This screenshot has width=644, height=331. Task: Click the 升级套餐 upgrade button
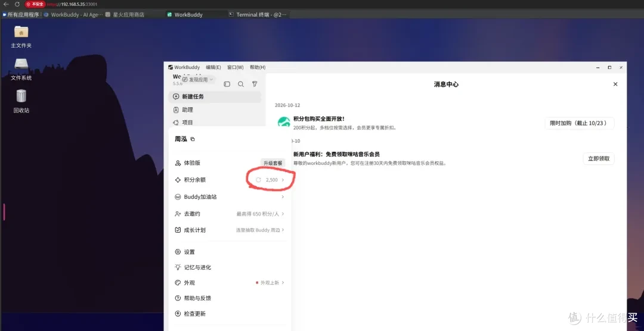(273, 163)
